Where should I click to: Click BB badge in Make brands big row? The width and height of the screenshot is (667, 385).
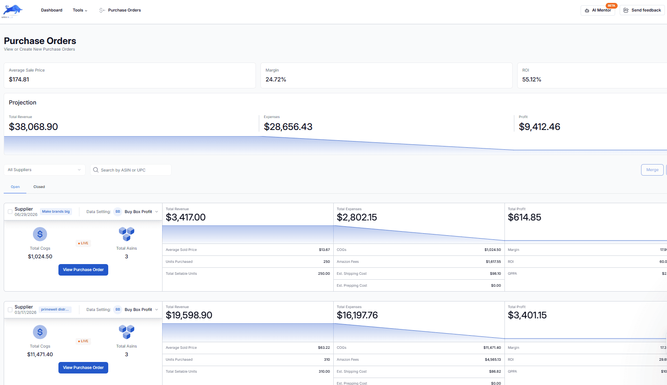118,212
